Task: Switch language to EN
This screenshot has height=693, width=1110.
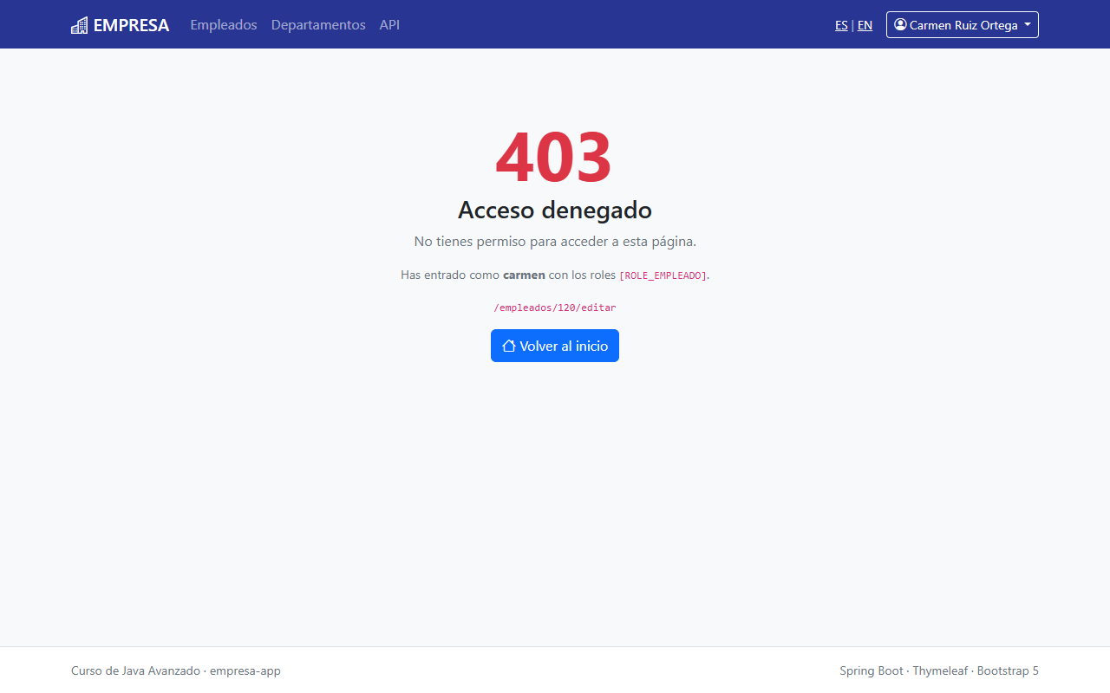Action: pyautogui.click(x=865, y=25)
